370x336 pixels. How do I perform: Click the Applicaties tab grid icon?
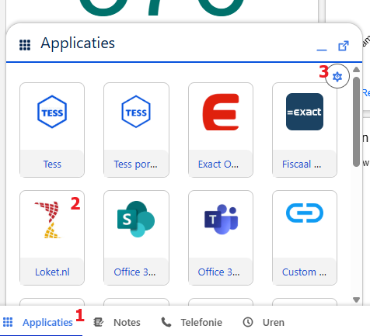(8, 322)
